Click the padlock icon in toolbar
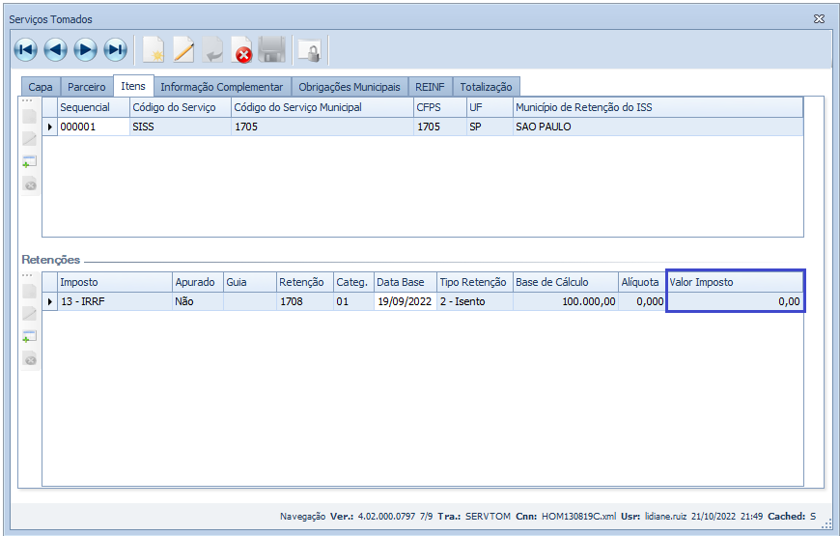Image resolution: width=840 pixels, height=536 pixels. (309, 50)
